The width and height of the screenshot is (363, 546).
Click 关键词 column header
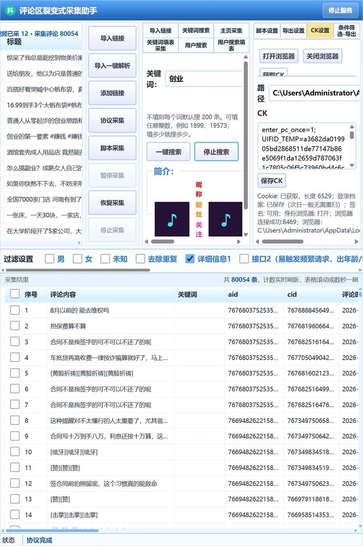point(200,294)
